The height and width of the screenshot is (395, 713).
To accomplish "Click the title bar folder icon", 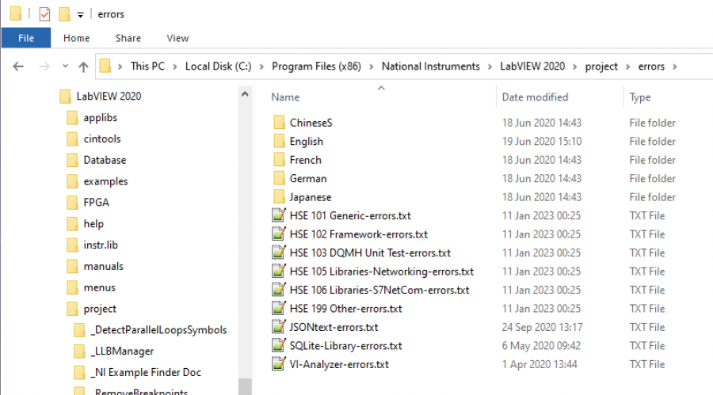I will (x=16, y=13).
